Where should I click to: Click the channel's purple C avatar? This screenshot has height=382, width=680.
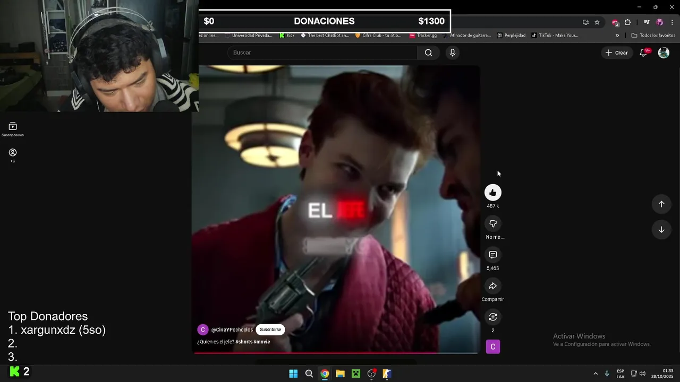click(202, 329)
